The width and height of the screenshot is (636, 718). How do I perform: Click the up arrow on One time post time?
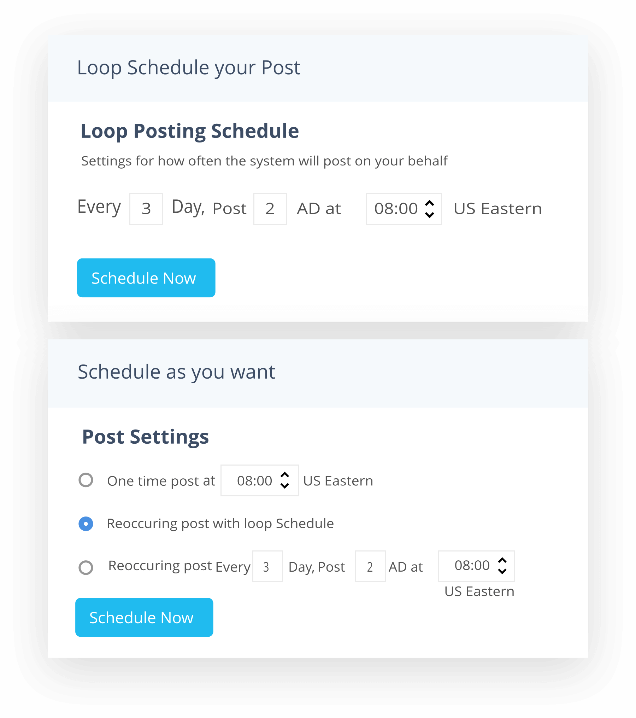coord(285,475)
